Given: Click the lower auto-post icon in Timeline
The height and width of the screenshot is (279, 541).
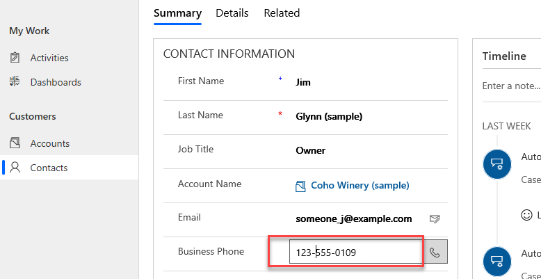Looking at the screenshot, I should (497, 261).
